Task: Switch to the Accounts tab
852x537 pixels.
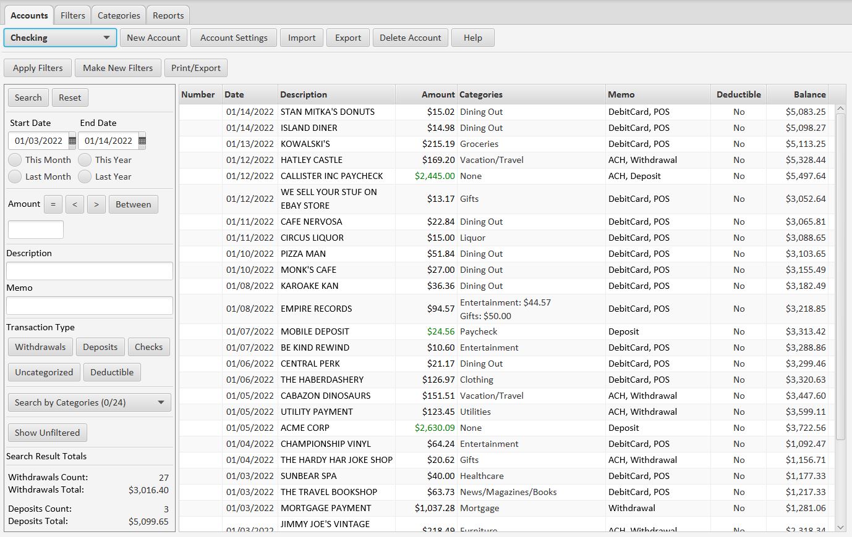Action: click(29, 15)
